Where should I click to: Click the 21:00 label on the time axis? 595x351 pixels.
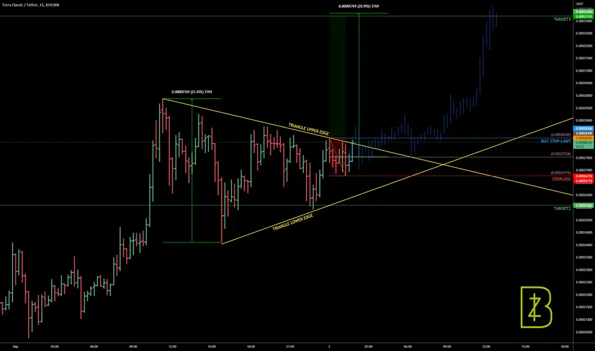point(290,347)
